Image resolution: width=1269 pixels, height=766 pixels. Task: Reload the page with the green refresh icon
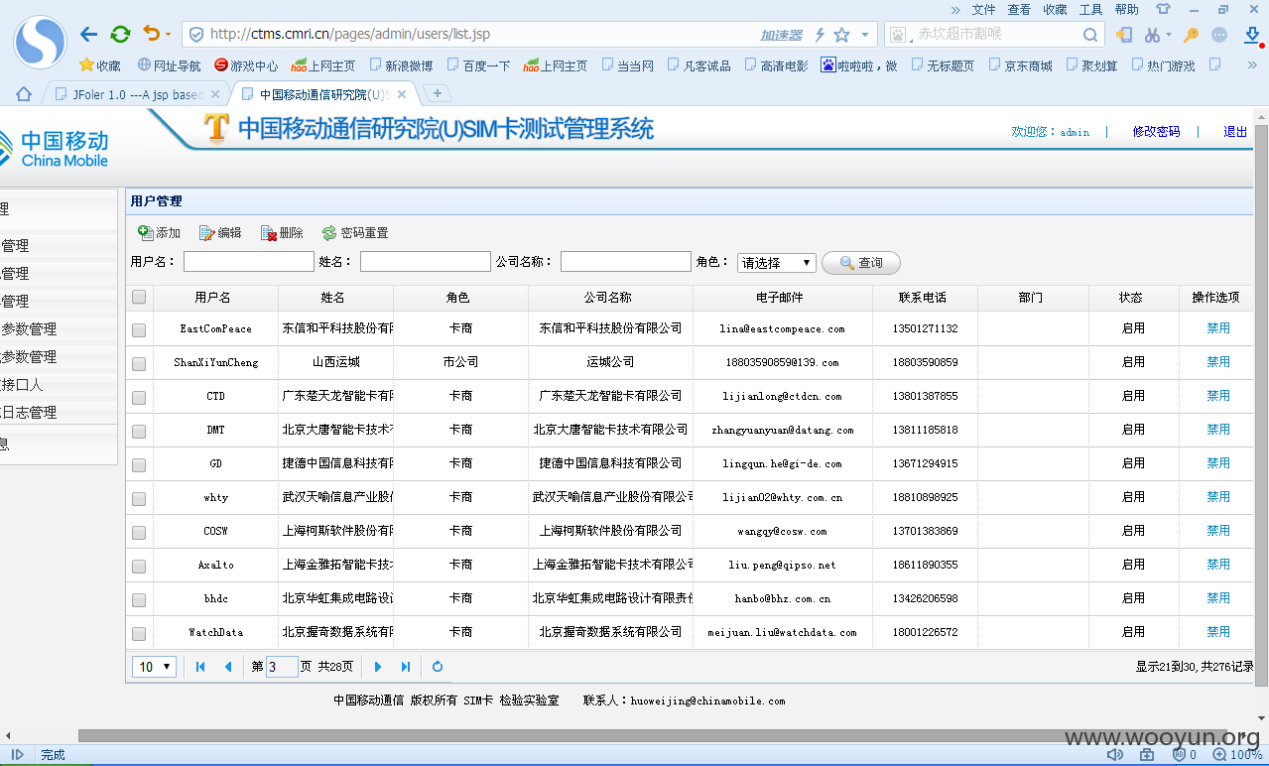[120, 35]
